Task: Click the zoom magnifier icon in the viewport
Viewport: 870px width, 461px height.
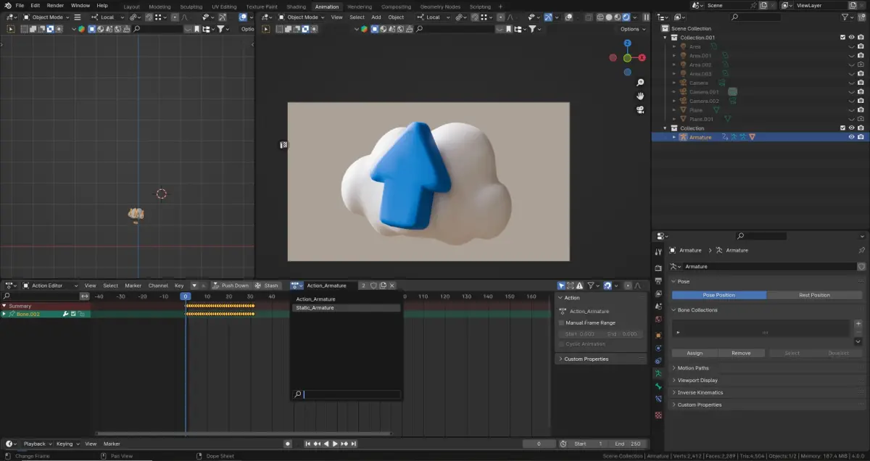Action: [640, 82]
